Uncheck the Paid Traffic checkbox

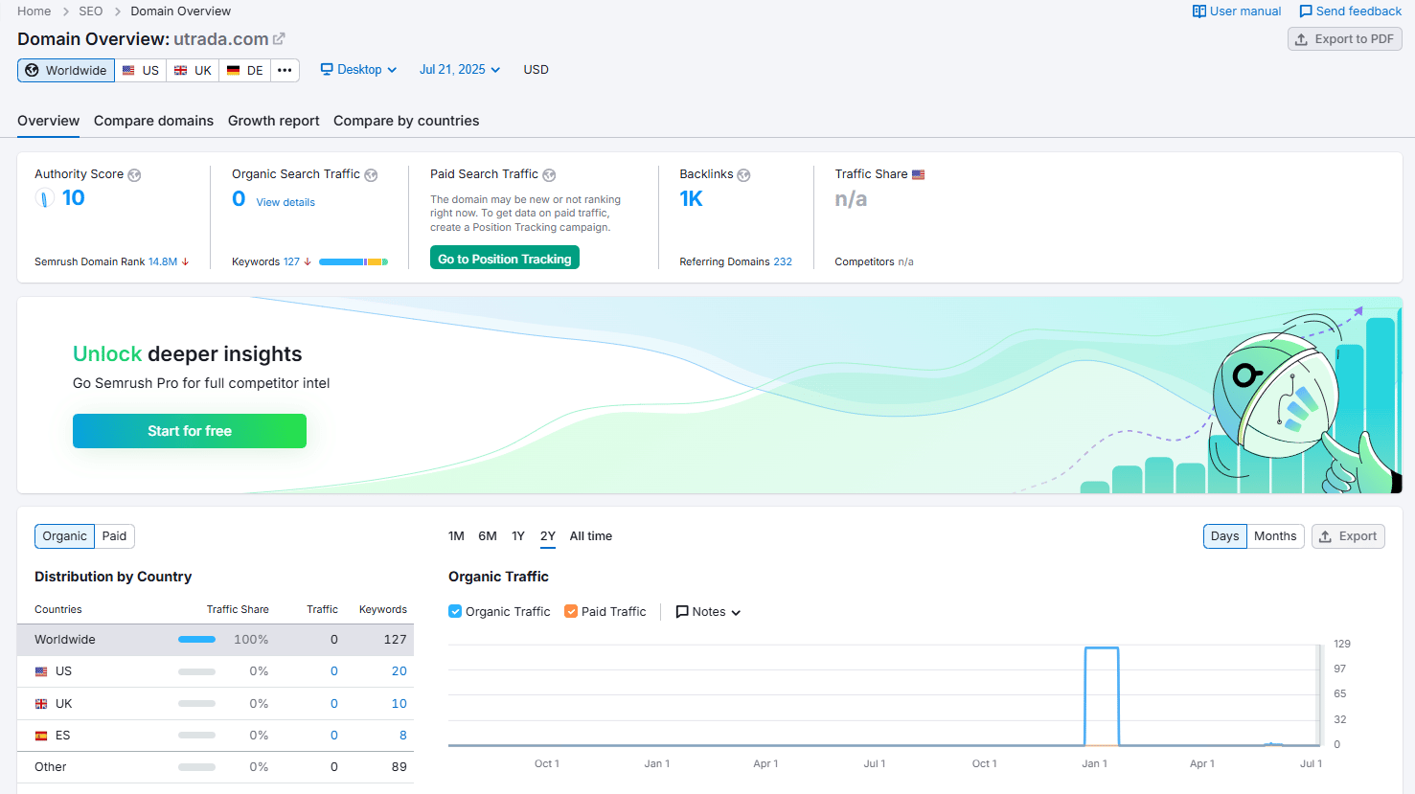[x=571, y=611]
